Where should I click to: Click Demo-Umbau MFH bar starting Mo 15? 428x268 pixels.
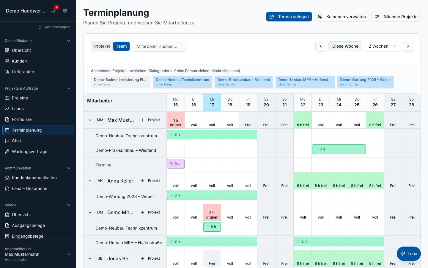pos(212,241)
